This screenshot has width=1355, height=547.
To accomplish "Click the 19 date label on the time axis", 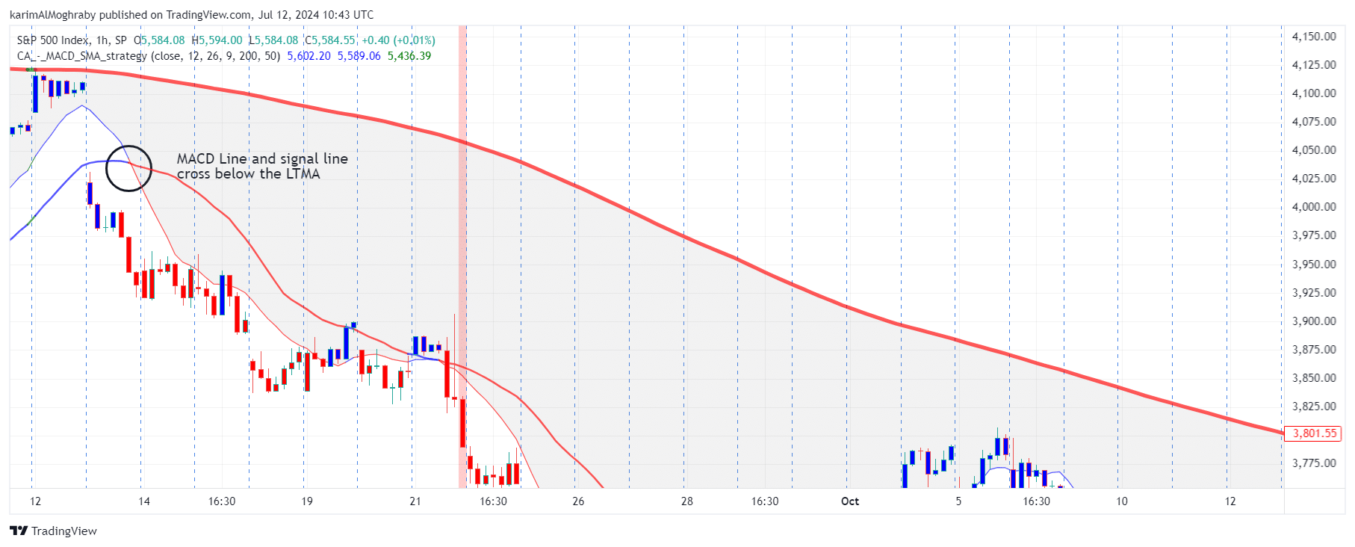I will click(x=307, y=501).
